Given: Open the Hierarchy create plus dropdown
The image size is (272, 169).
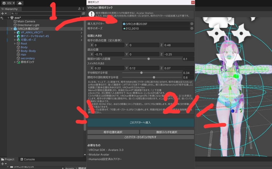Looking at the screenshot, I should coord(4,13).
